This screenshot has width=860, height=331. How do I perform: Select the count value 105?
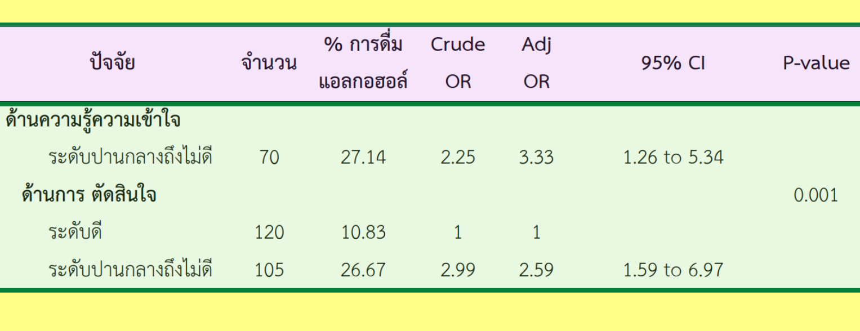point(269,270)
